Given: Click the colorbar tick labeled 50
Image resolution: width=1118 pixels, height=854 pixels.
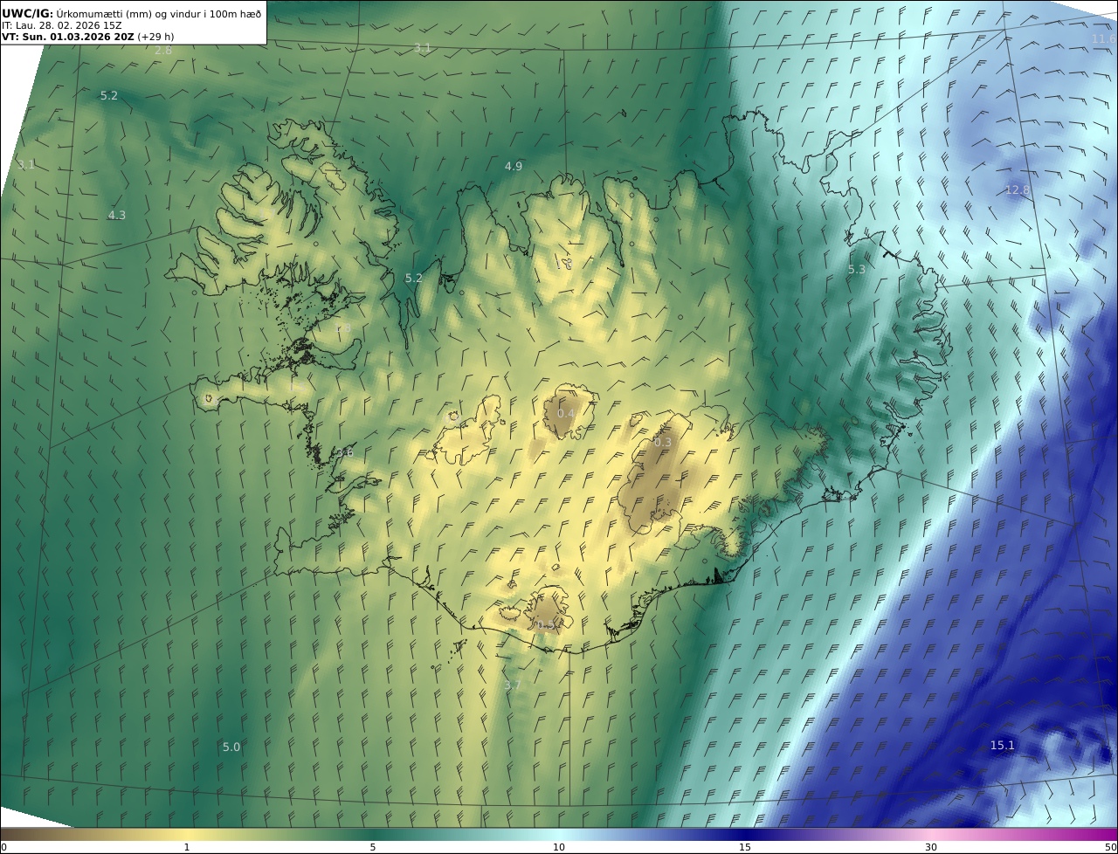Looking at the screenshot, I should coord(1110,847).
